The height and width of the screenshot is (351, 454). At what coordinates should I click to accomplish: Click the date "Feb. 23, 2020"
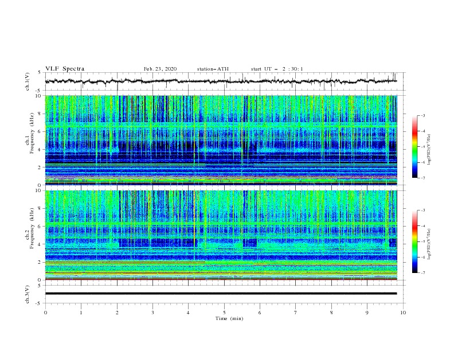tap(160, 69)
